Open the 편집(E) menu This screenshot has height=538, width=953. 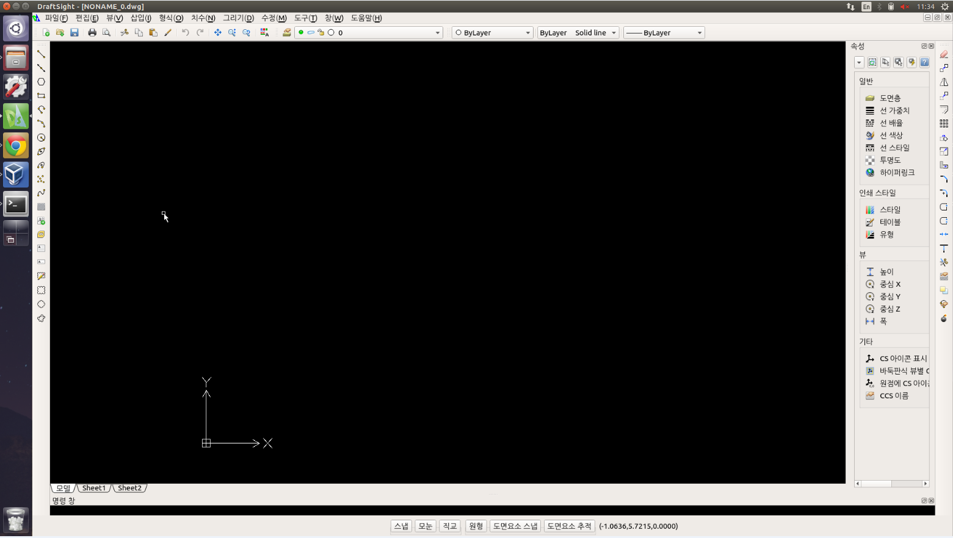[87, 18]
